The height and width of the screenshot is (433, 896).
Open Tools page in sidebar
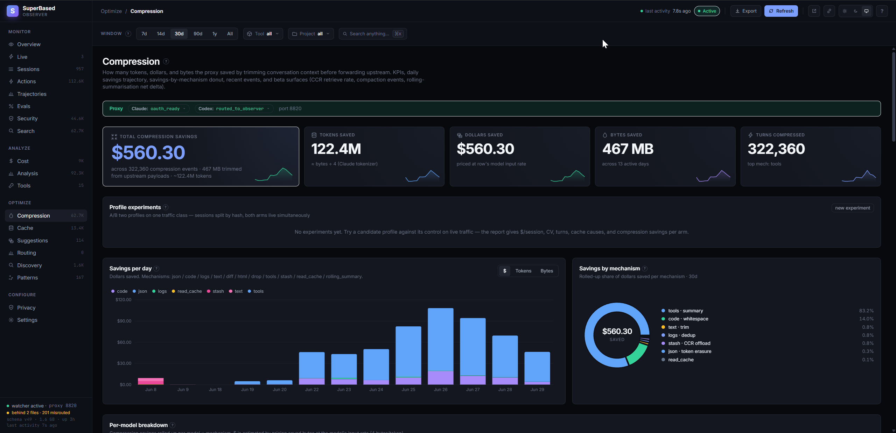pos(46,186)
